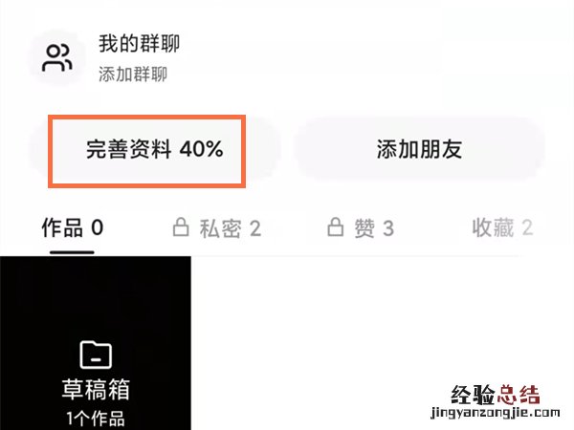Open the 收藏 2 tab
Image resolution: width=574 pixels, height=430 pixels.
pos(502,227)
